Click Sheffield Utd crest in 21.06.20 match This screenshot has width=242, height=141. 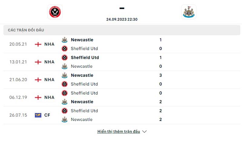pos(64,84)
